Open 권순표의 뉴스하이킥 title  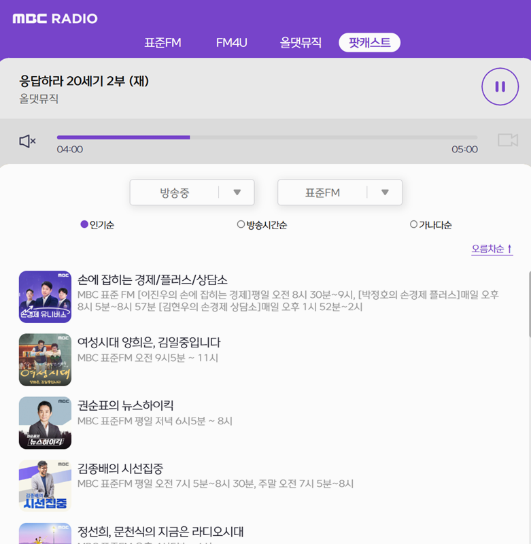coord(125,405)
